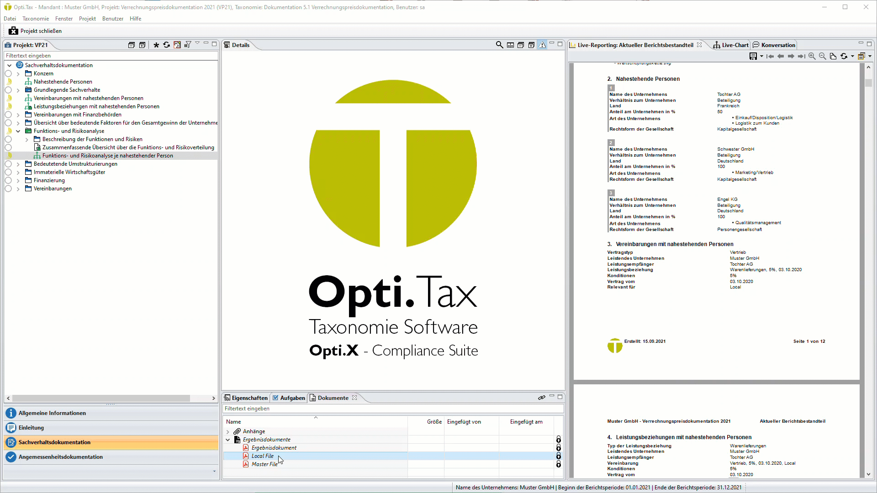This screenshot has height=493, width=877.
Task: Open Angemessenheitsdokumentation section
Action: (111, 457)
